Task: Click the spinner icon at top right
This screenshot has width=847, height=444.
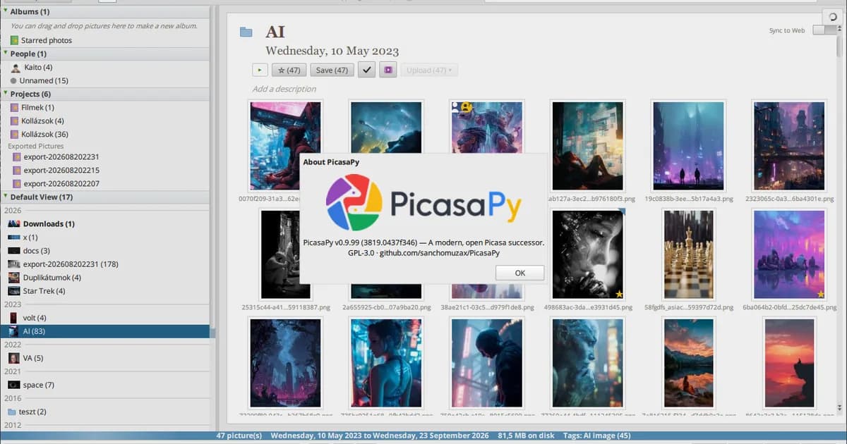Action: pyautogui.click(x=833, y=16)
